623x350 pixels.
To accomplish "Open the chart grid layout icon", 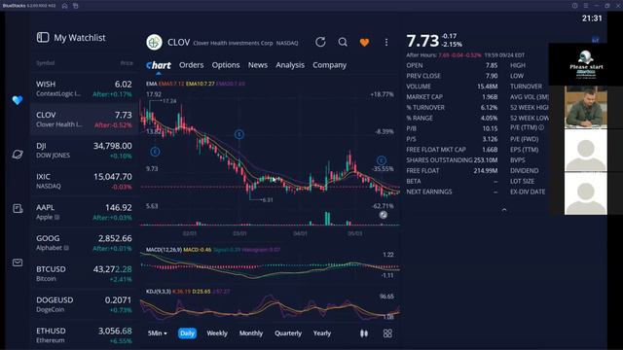I will coord(387,333).
